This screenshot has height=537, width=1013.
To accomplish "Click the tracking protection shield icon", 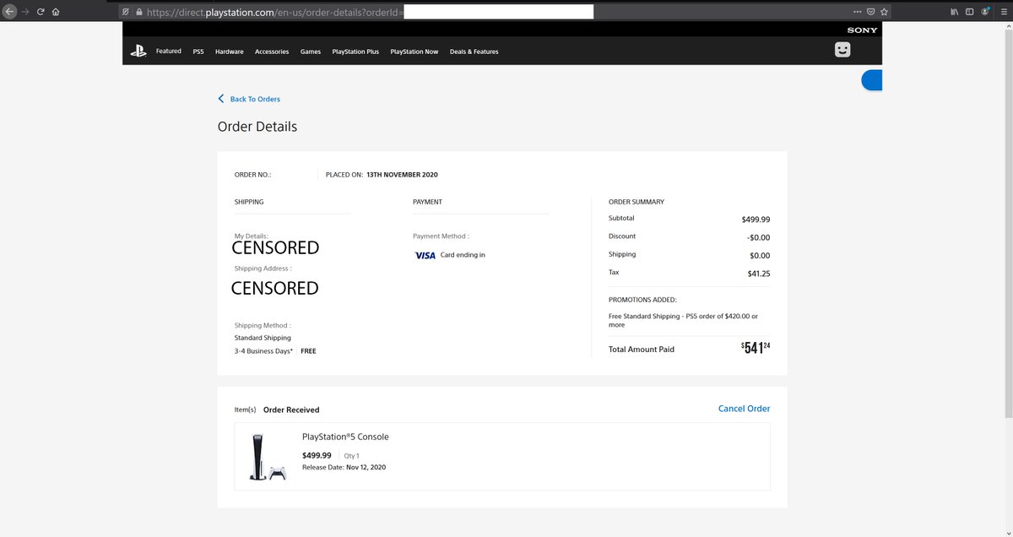I will pyautogui.click(x=126, y=12).
